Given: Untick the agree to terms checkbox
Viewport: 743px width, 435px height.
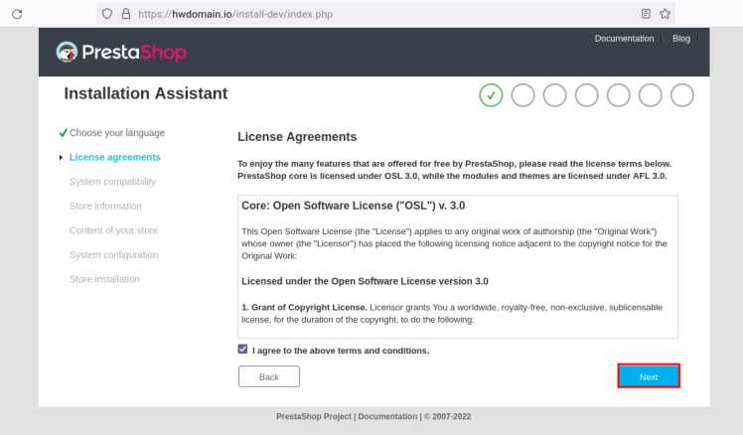Looking at the screenshot, I should click(243, 350).
